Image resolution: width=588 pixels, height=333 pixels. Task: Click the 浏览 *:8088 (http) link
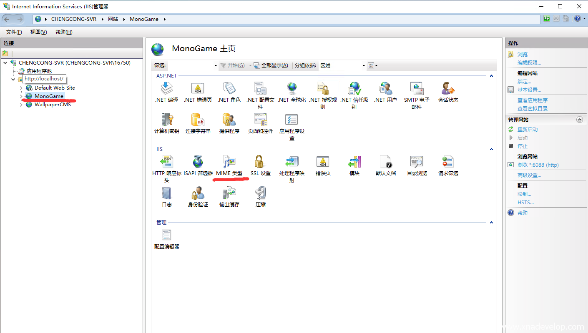(x=538, y=165)
